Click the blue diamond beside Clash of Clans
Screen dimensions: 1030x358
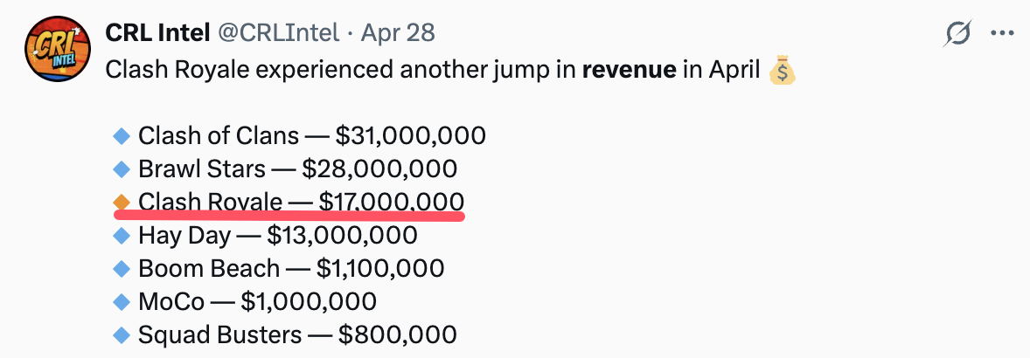tap(122, 135)
